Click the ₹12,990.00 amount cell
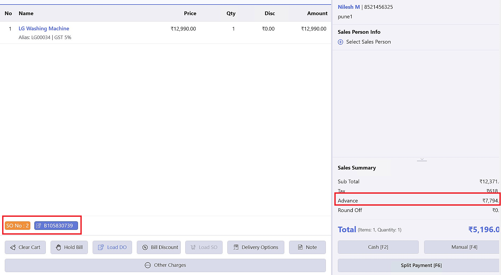The width and height of the screenshot is (501, 275). click(314, 29)
